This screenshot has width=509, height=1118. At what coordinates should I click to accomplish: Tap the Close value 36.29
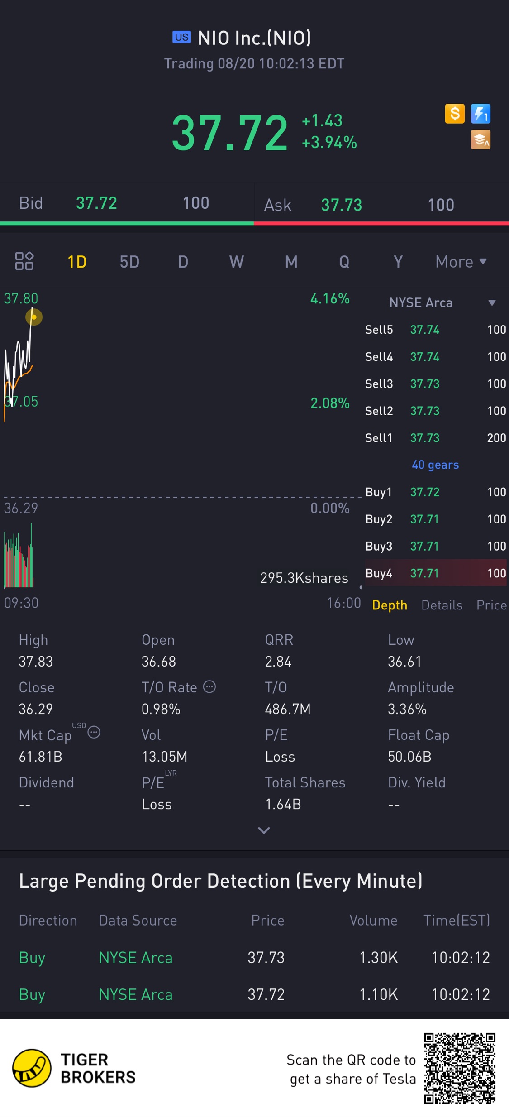36,709
